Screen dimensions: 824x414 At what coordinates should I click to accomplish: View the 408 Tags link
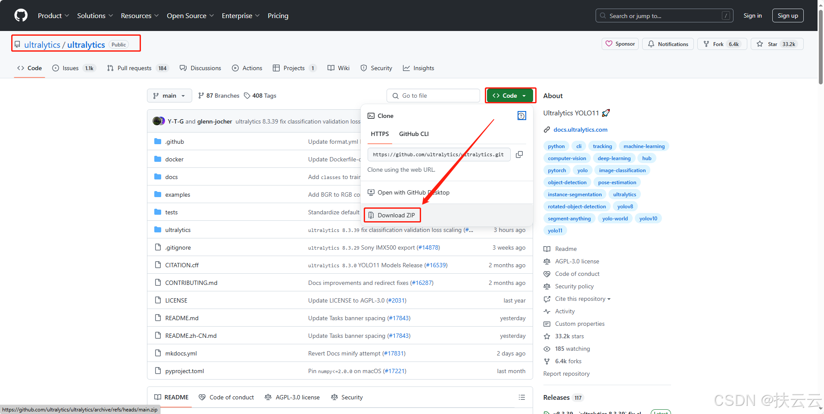coord(260,96)
